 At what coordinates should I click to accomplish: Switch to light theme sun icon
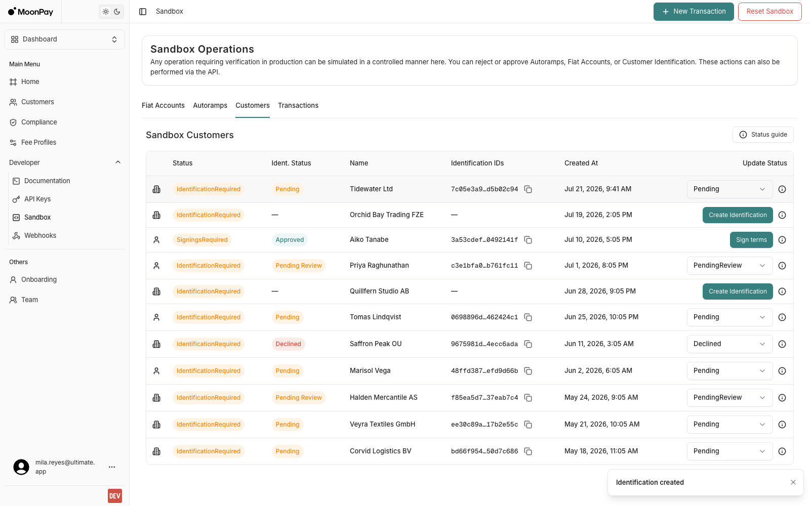click(x=106, y=12)
